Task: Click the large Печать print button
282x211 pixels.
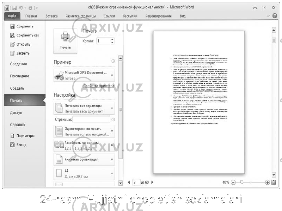Action: click(x=65, y=41)
